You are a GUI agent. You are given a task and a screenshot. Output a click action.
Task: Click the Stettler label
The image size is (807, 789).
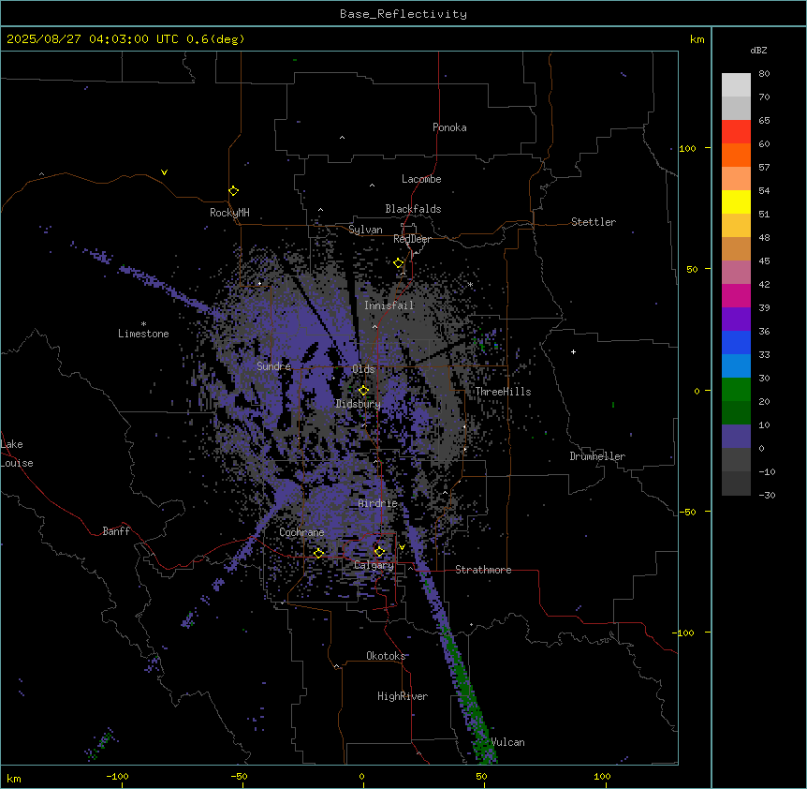point(594,222)
